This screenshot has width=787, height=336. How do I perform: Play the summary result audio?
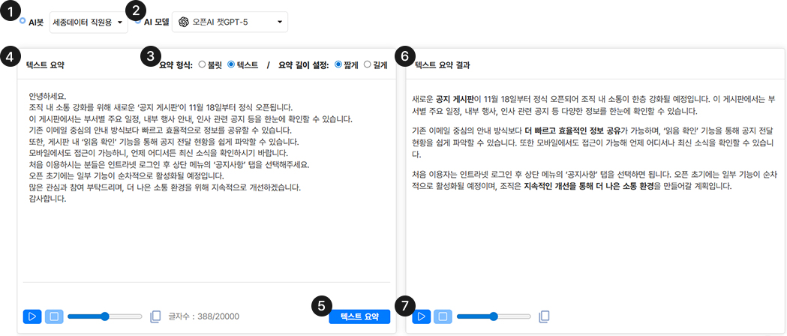click(422, 316)
